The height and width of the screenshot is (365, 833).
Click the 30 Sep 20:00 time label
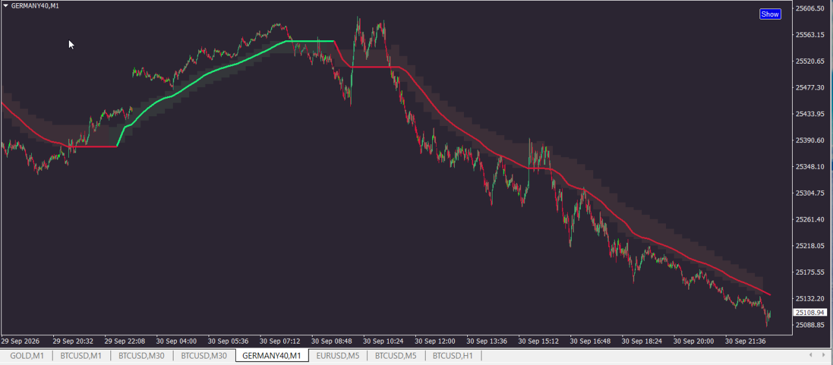[694, 341]
